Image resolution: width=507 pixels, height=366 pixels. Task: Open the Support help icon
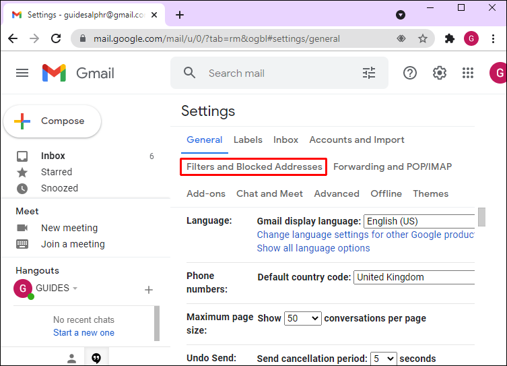pyautogui.click(x=409, y=73)
